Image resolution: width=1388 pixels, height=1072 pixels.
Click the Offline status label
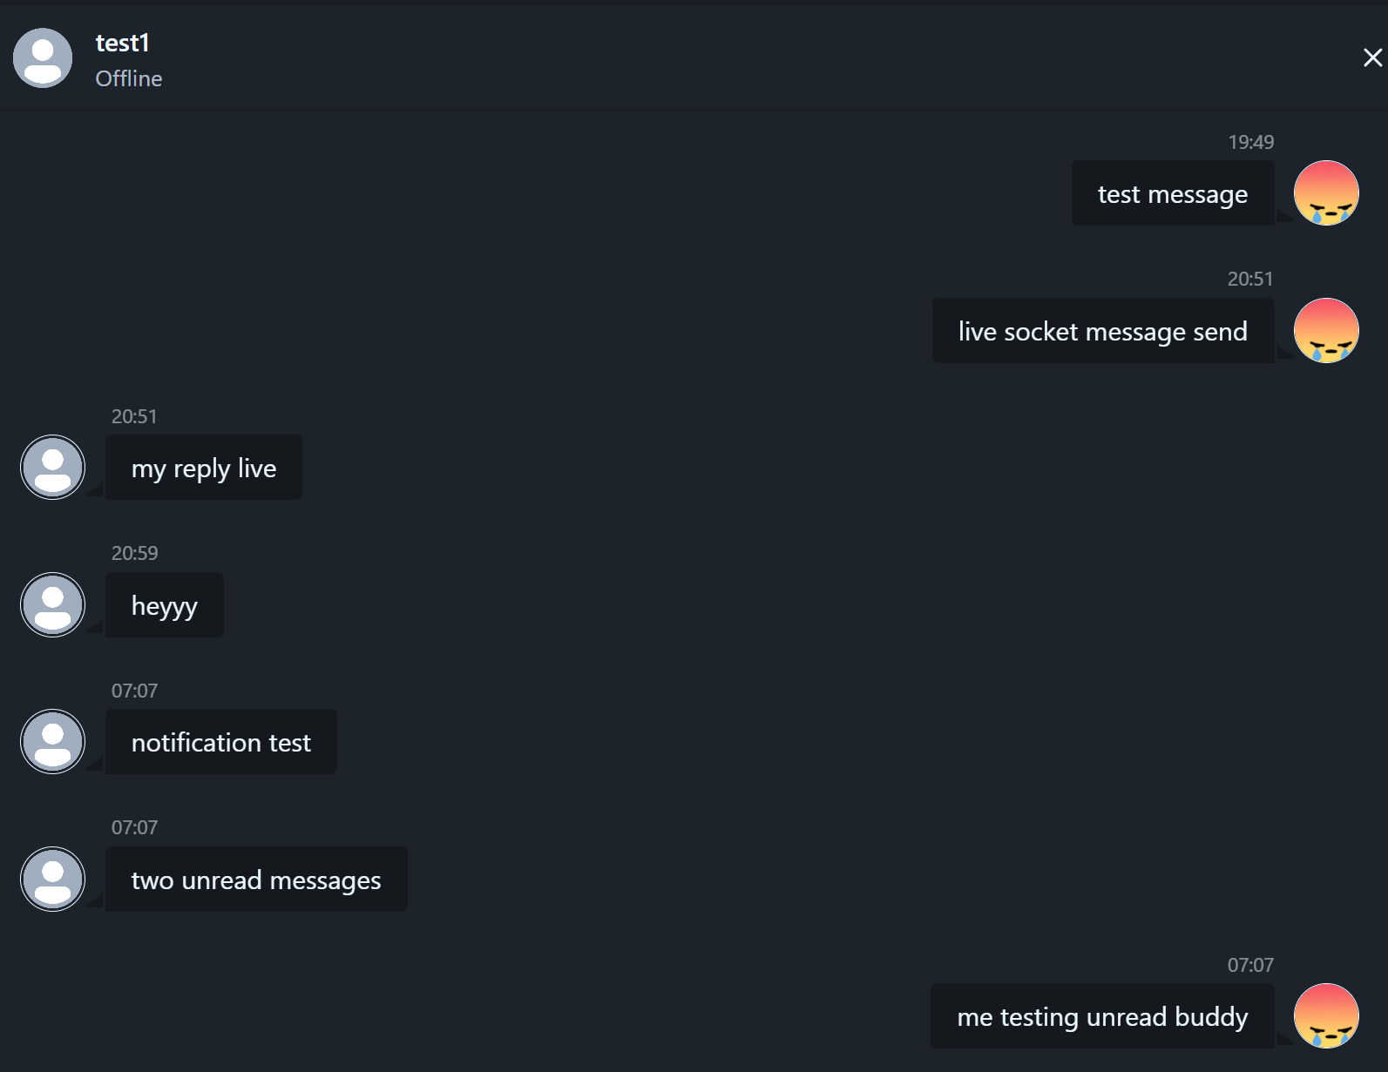click(x=129, y=78)
